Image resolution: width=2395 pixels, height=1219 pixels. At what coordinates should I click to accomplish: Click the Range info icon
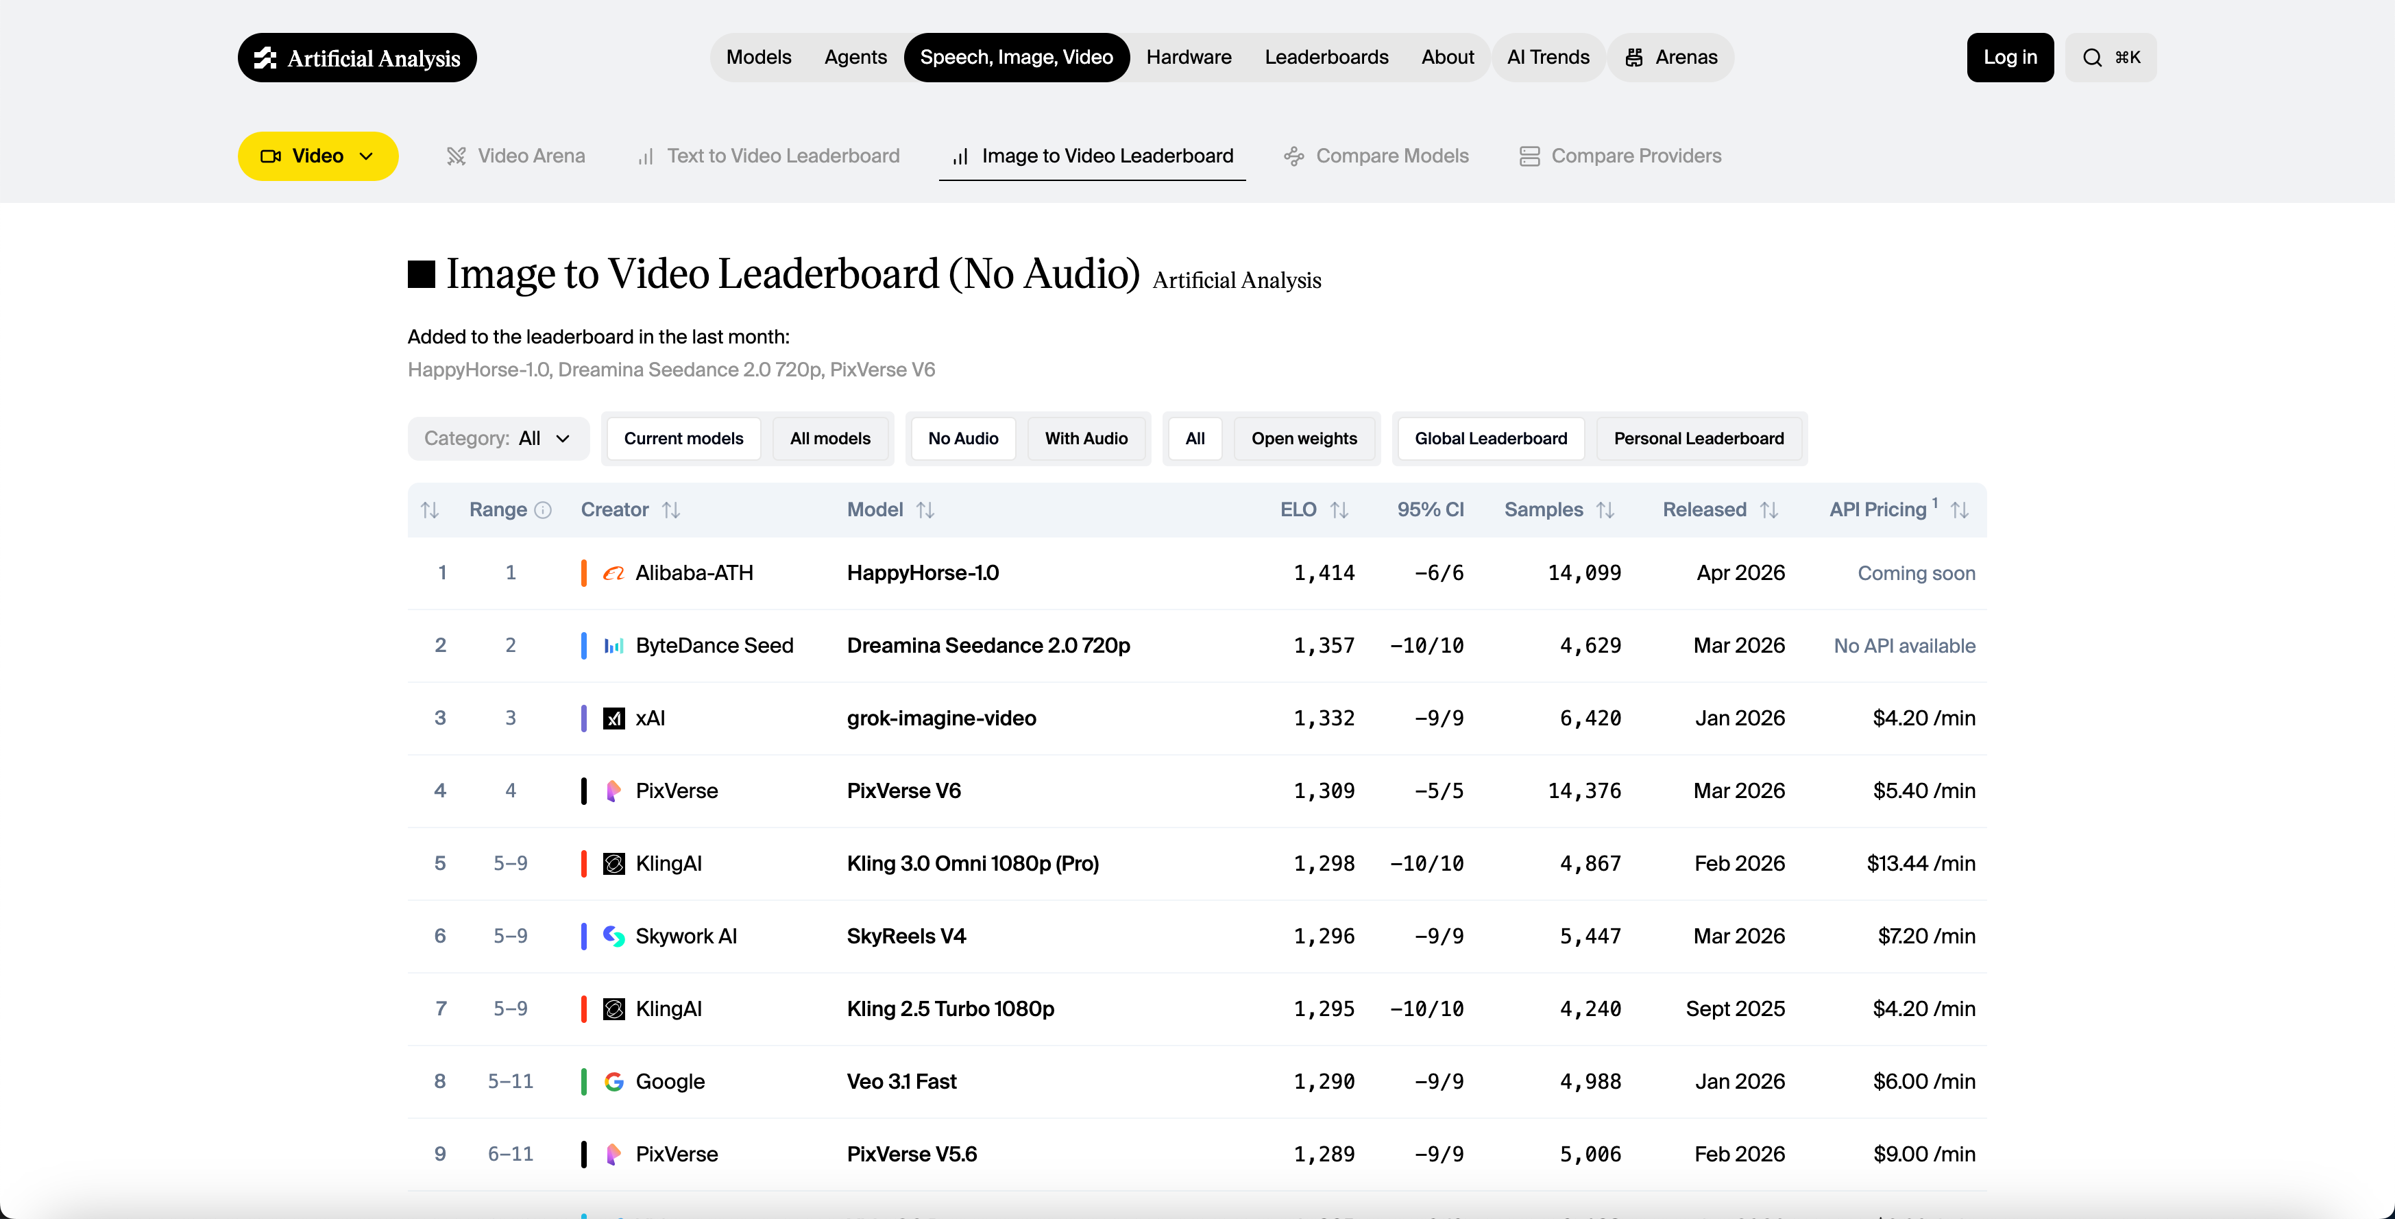coord(544,509)
